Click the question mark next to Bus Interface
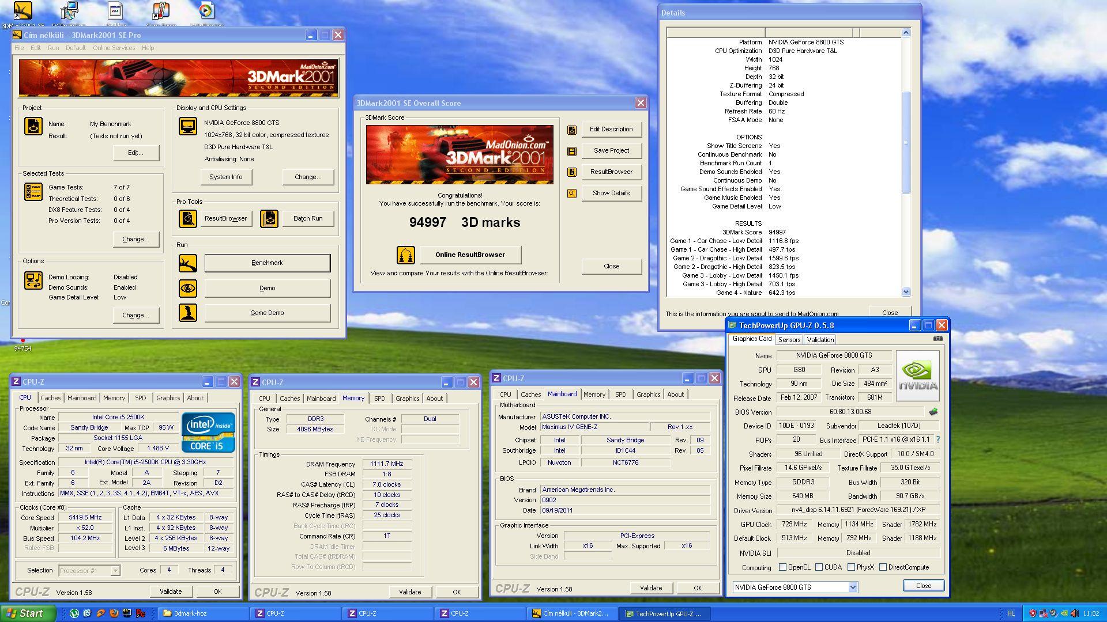 938,439
